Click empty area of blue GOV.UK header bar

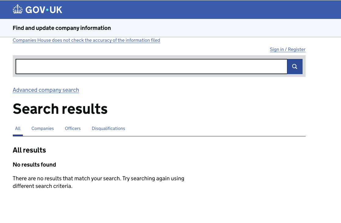point(196,9)
